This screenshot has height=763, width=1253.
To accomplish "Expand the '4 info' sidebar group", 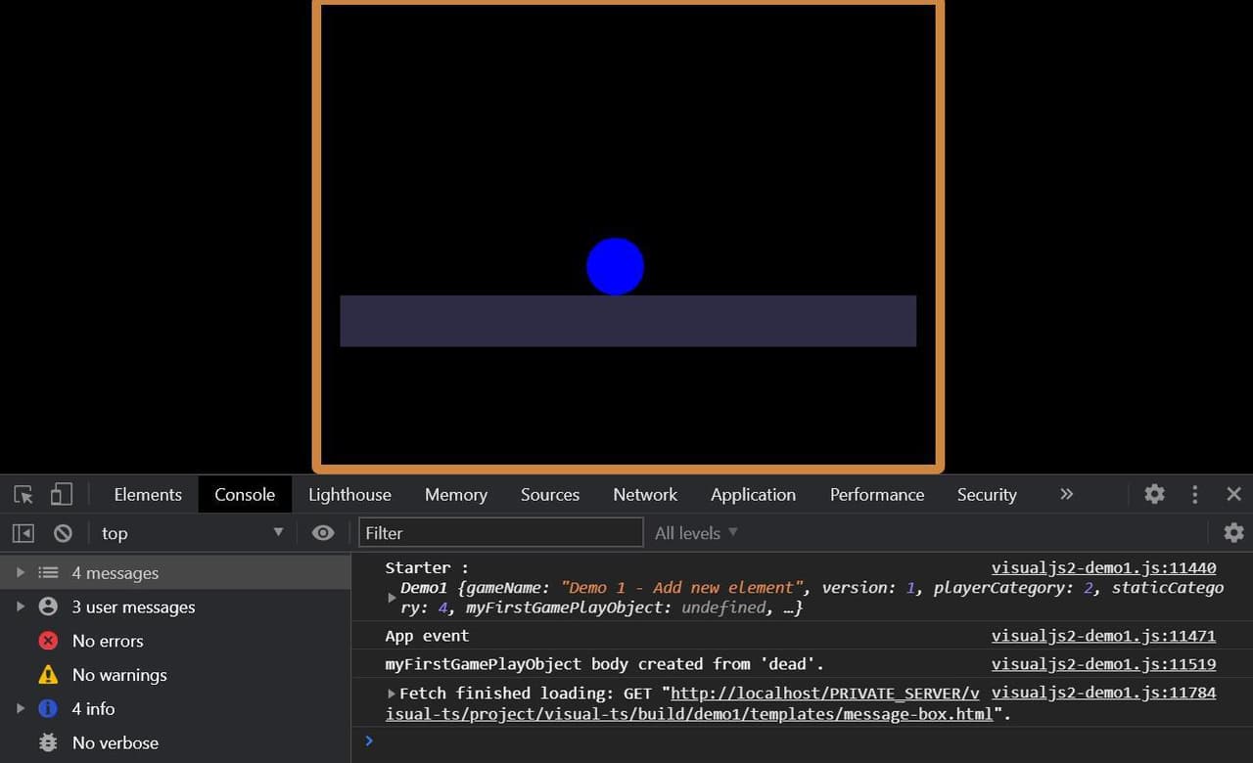I will (20, 708).
